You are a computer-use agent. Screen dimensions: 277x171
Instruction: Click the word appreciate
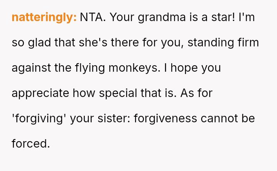point(40,93)
